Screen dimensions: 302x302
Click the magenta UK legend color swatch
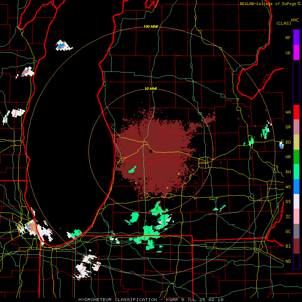[x=296, y=53]
